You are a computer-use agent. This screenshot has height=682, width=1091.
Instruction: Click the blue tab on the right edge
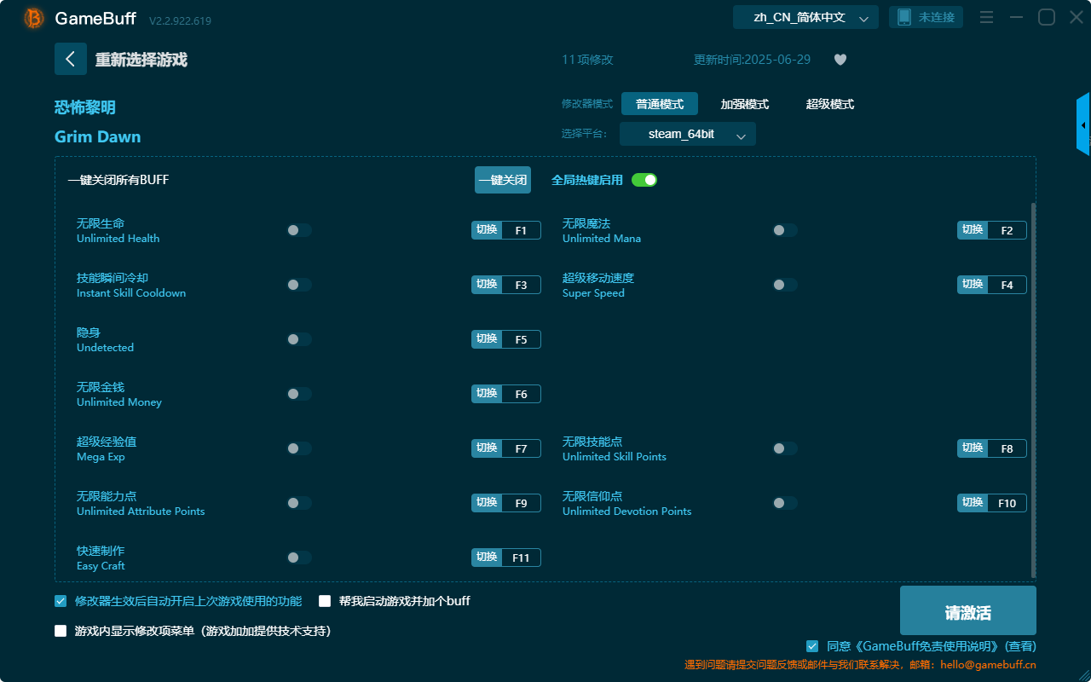tap(1084, 124)
